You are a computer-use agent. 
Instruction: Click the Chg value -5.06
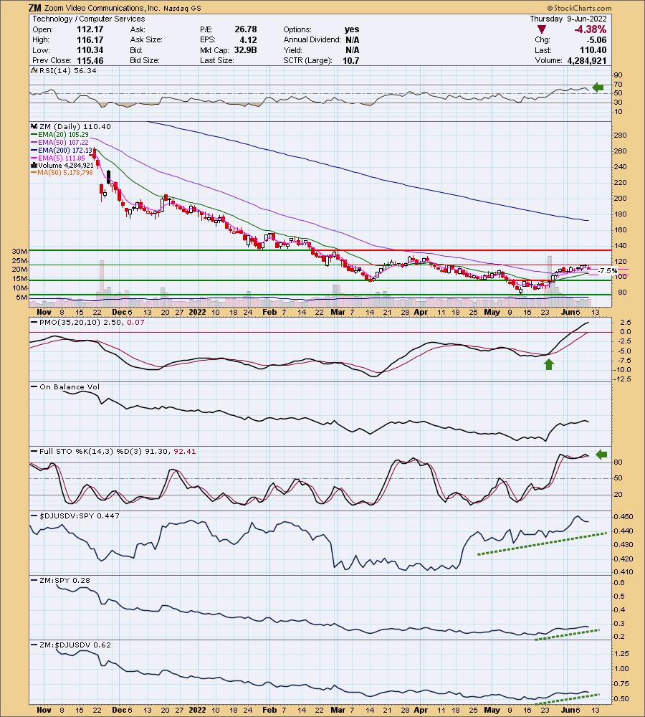pos(596,39)
